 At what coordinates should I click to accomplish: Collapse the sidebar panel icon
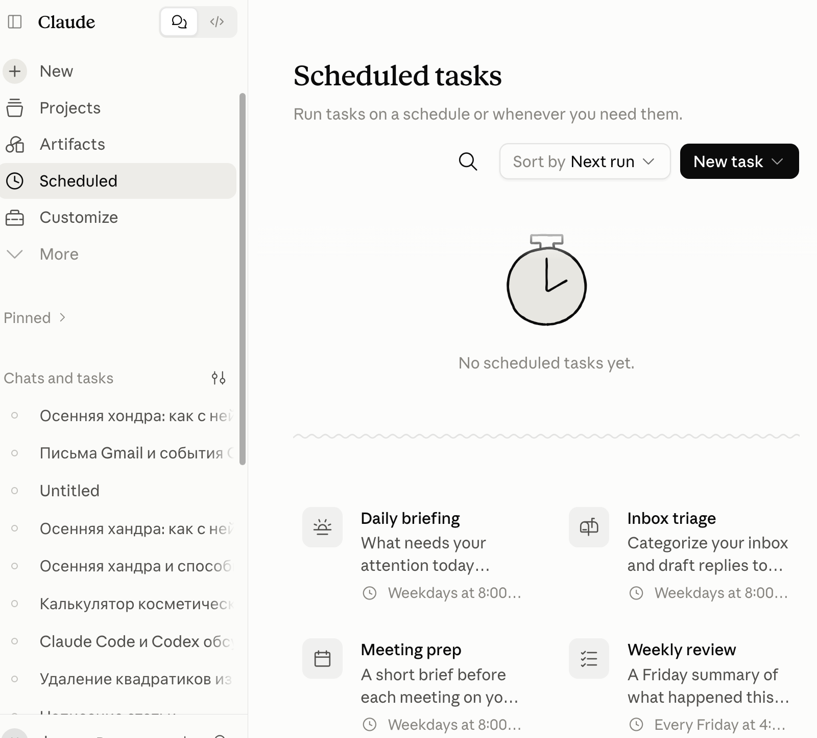point(15,22)
